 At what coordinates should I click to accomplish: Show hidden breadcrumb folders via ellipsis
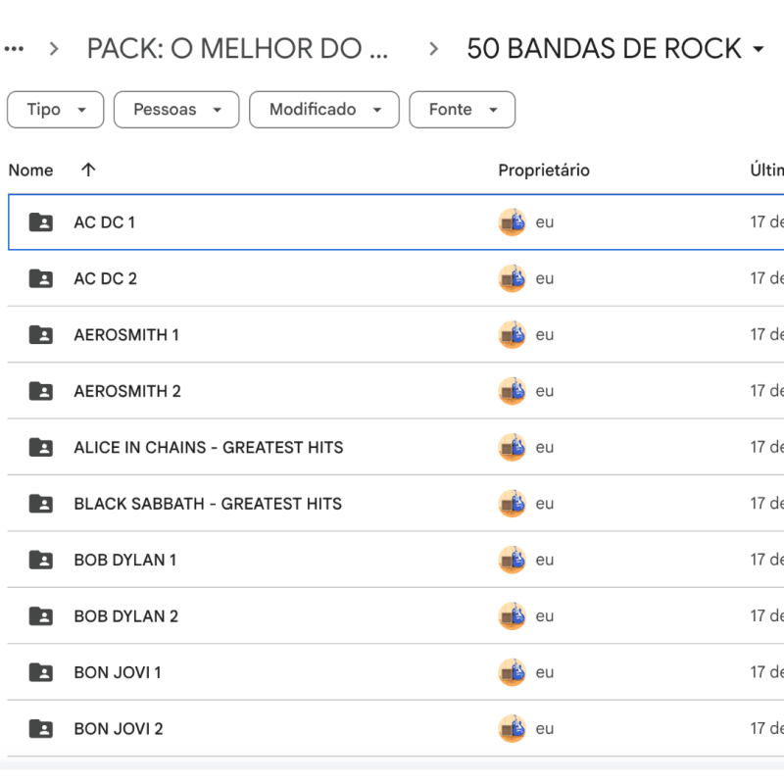point(14,48)
